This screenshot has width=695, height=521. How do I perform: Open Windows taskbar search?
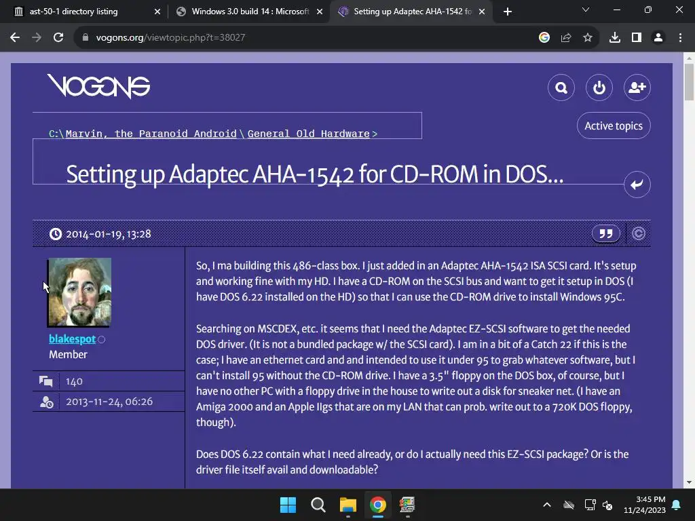tap(318, 505)
